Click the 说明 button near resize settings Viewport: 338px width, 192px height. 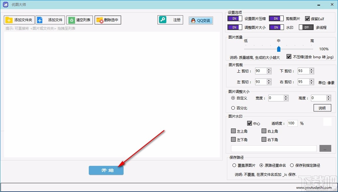pos(322,108)
